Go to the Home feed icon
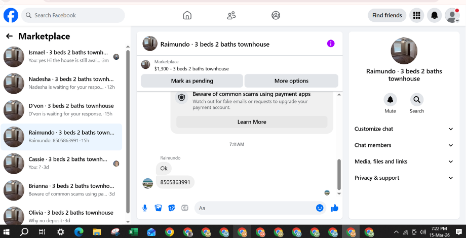This screenshot has height=238, width=466. tap(187, 15)
